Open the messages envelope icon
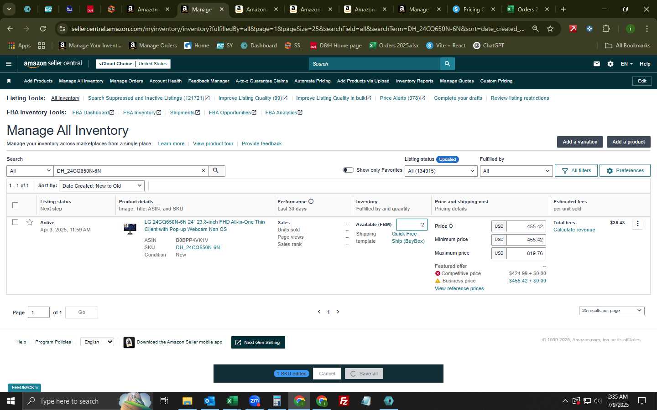The height and width of the screenshot is (410, 657). [x=597, y=64]
